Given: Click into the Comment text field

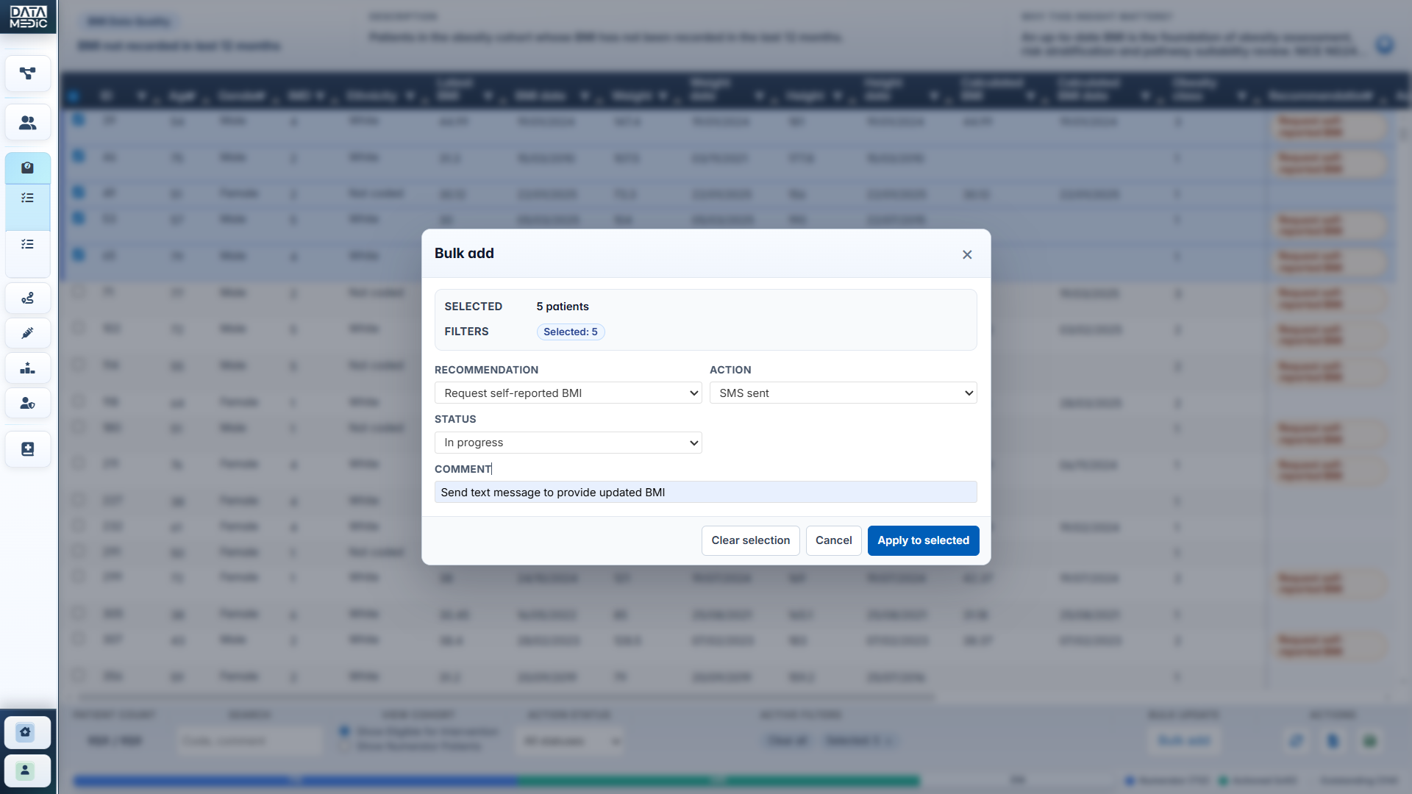Looking at the screenshot, I should click(705, 492).
